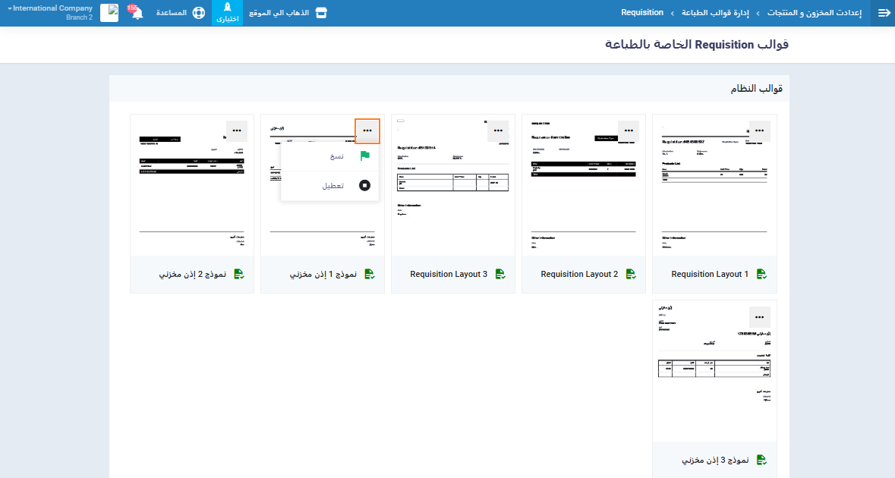This screenshot has width=895, height=478.
Task: Open the three-dot menu on Requisition Layout 1
Action: 759,131
